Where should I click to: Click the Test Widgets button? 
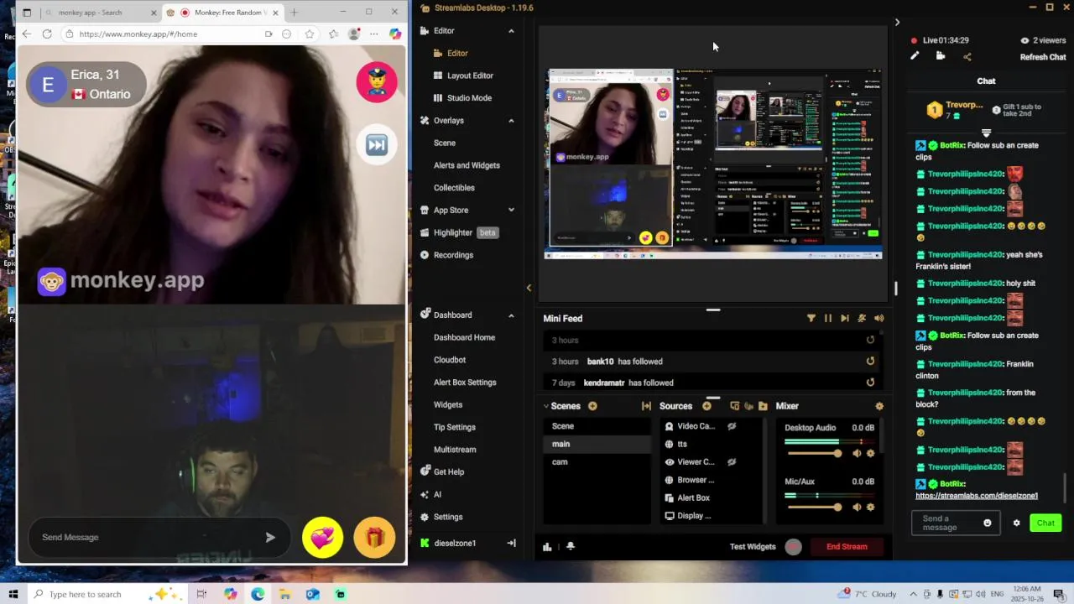(753, 547)
